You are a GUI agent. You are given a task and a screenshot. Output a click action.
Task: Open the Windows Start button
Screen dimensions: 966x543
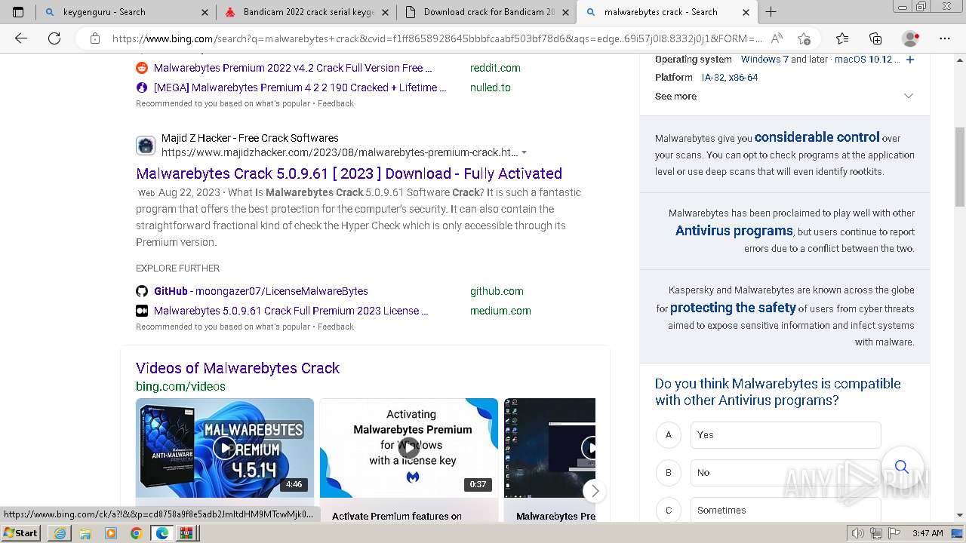pyautogui.click(x=20, y=533)
